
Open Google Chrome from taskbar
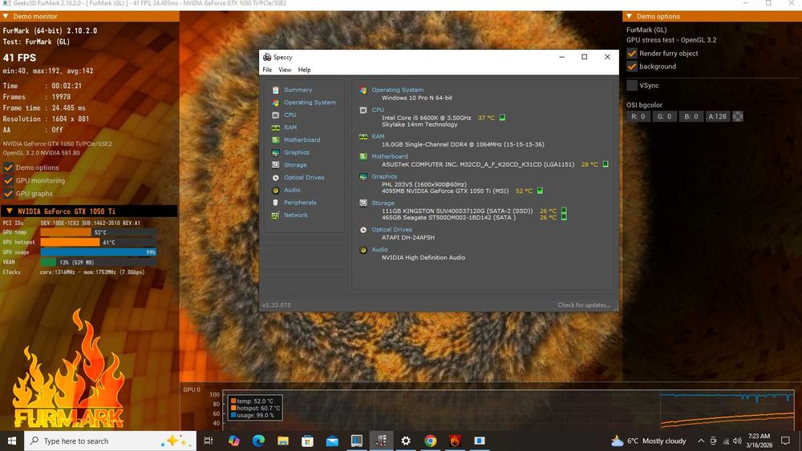point(430,441)
